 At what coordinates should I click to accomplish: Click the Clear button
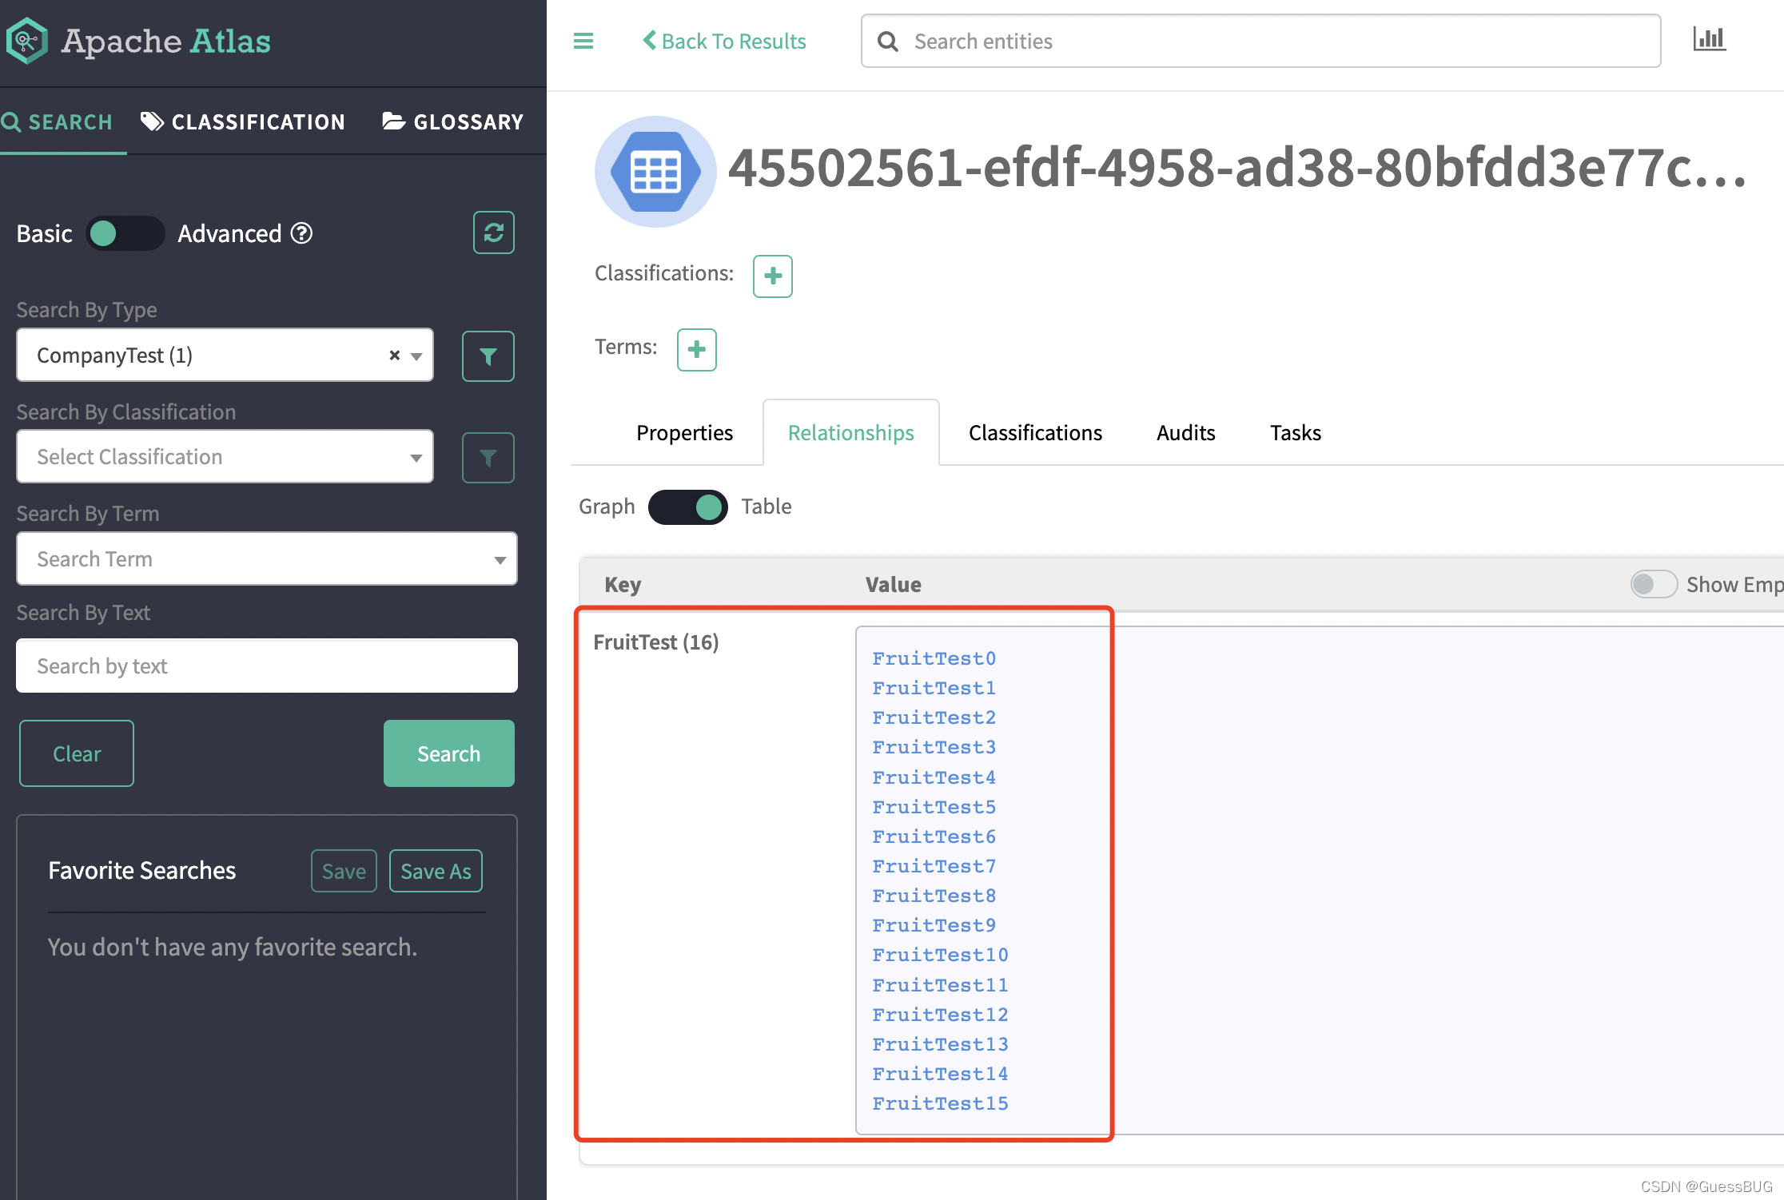[75, 753]
